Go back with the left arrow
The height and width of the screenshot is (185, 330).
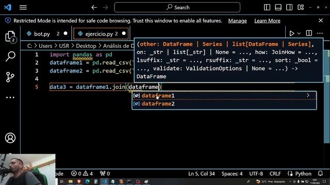pos(94,8)
